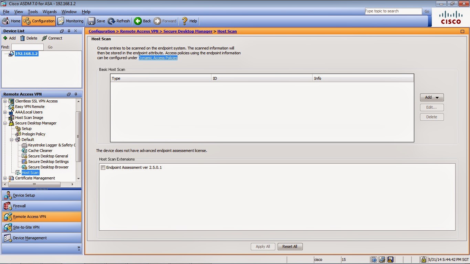Open Site-to-Site VPN section
The image size is (470, 264).
(x=42, y=227)
